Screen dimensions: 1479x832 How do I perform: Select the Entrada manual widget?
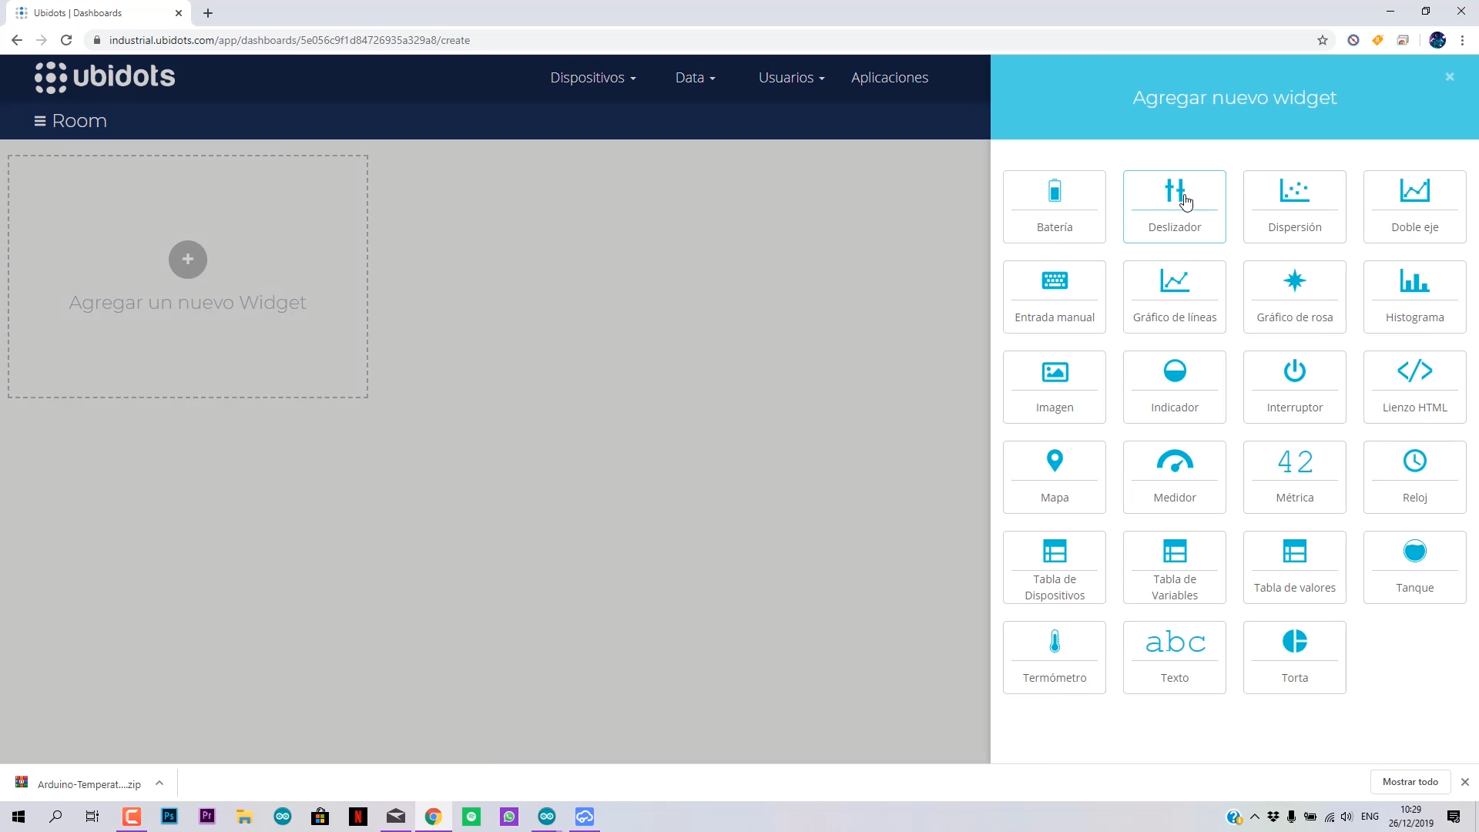(x=1054, y=297)
